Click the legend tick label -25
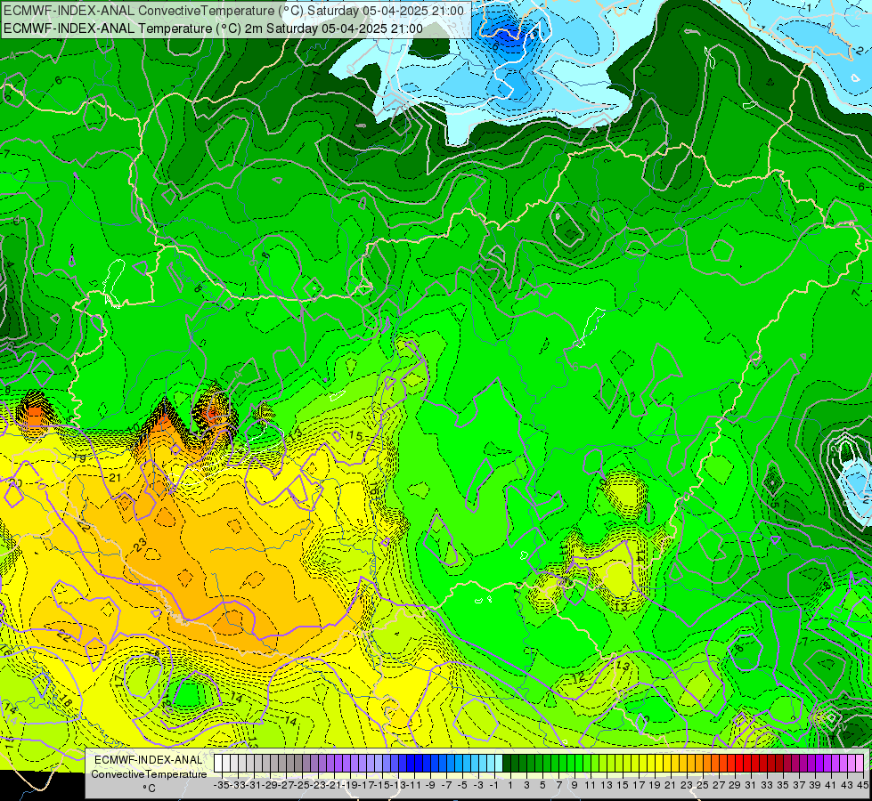 point(302,785)
